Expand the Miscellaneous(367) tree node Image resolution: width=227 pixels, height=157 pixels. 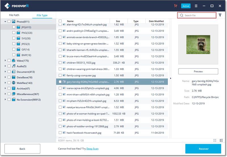[5, 94]
